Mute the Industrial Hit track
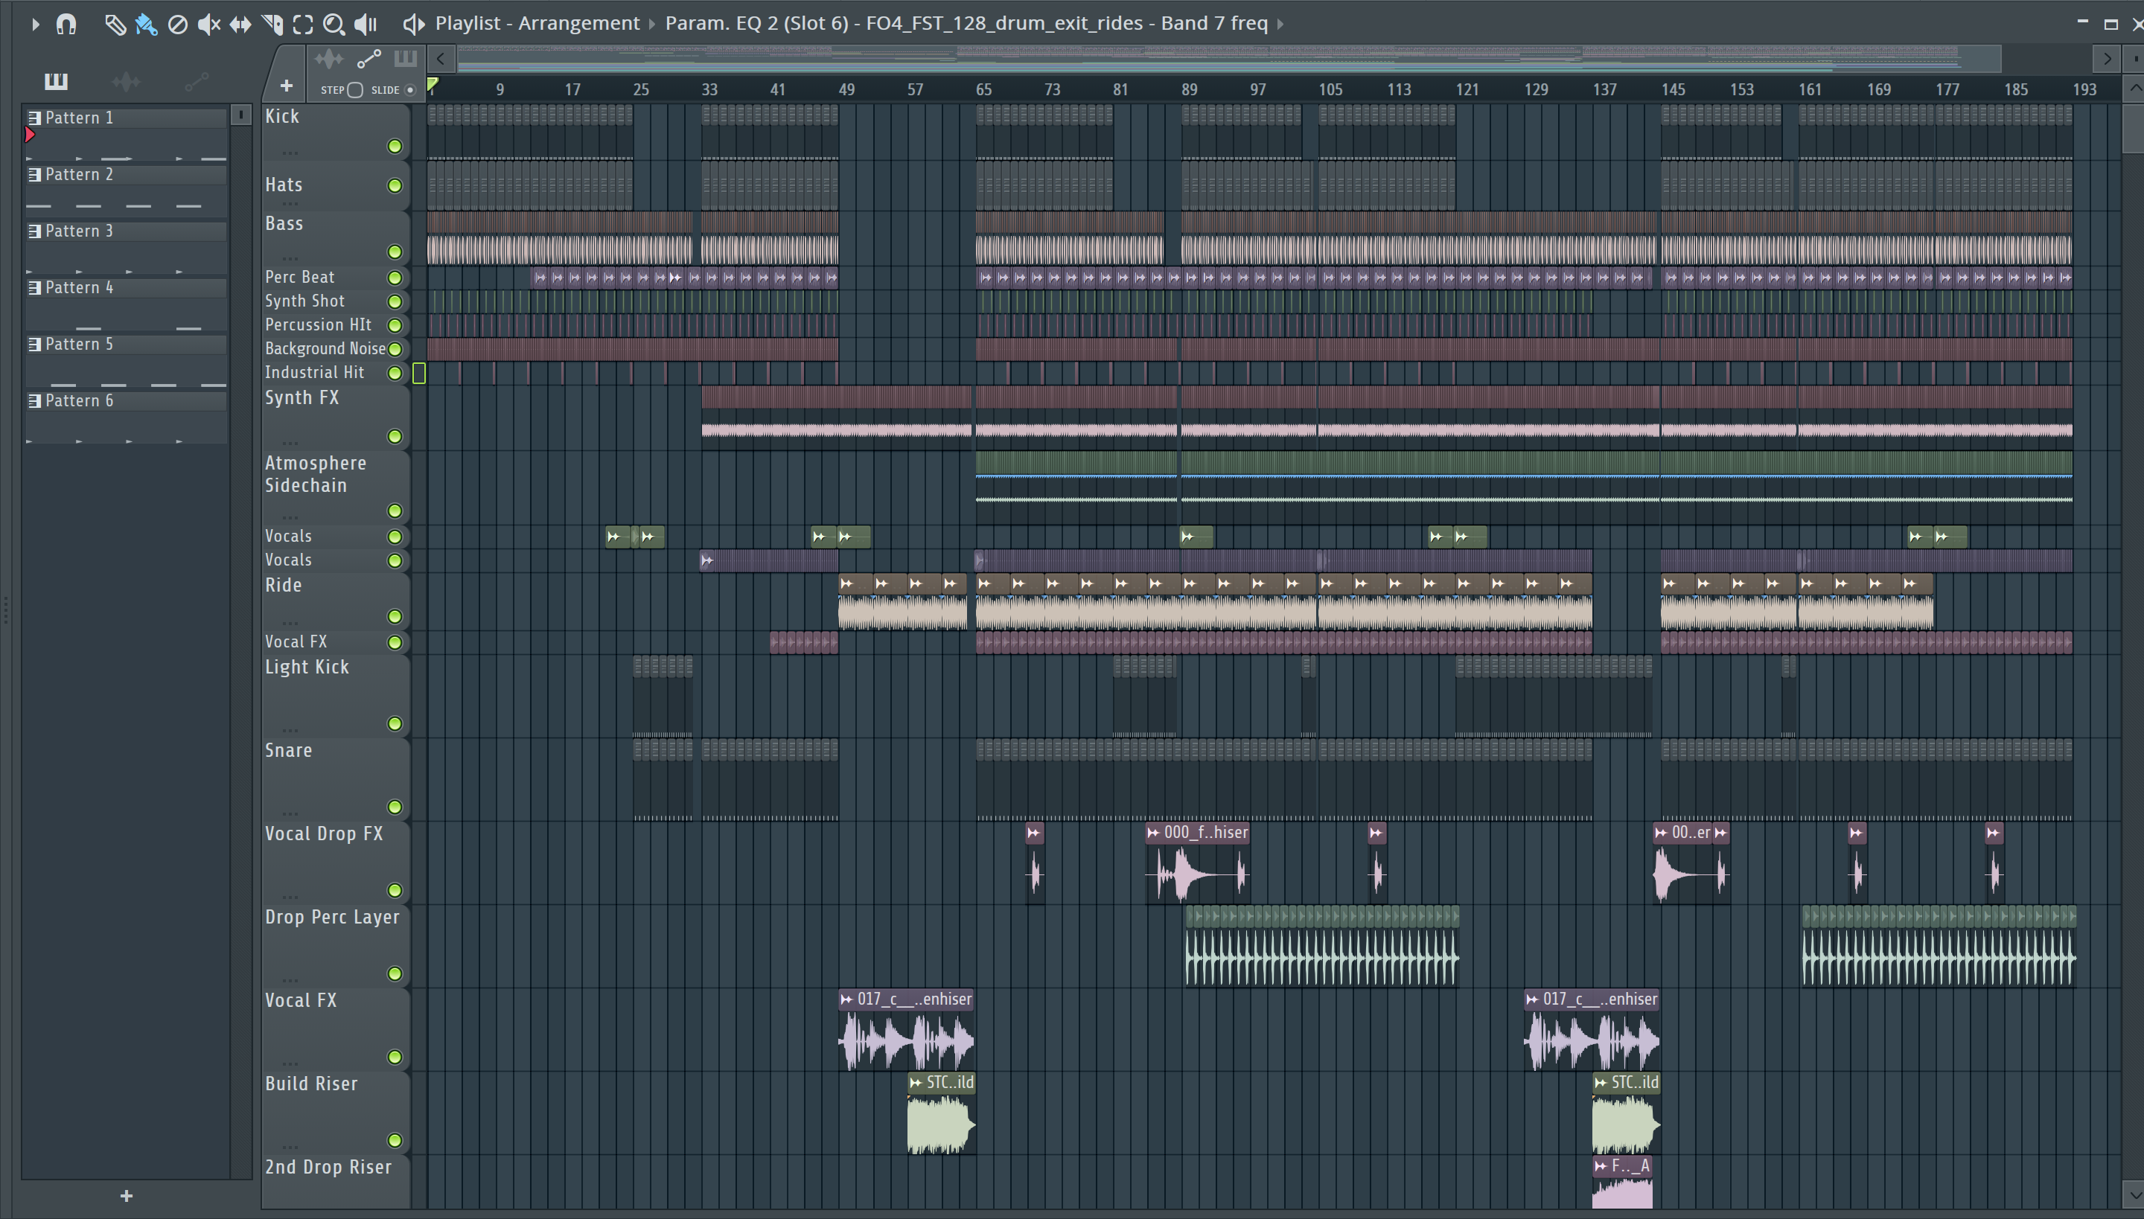The image size is (2144, 1219). pos(395,373)
